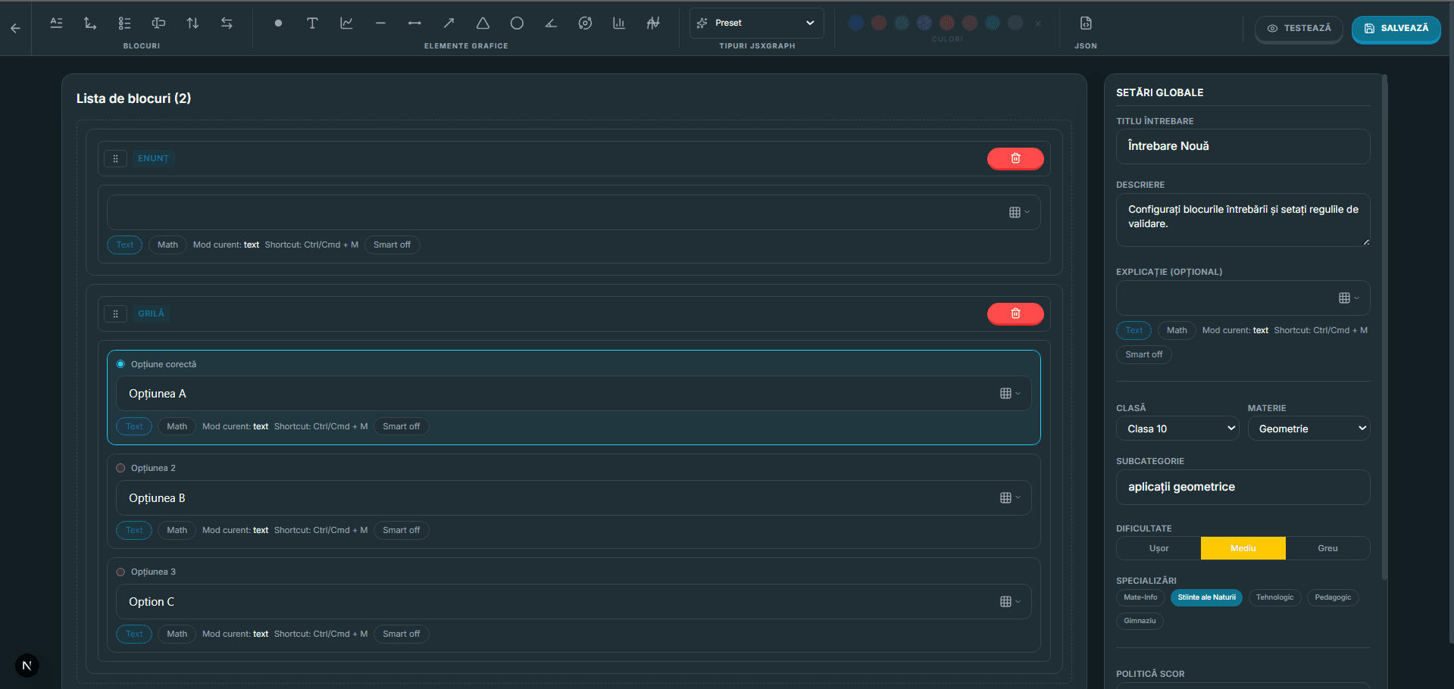This screenshot has width=1454, height=689.
Task: Select the bar chart tool
Action: click(619, 23)
